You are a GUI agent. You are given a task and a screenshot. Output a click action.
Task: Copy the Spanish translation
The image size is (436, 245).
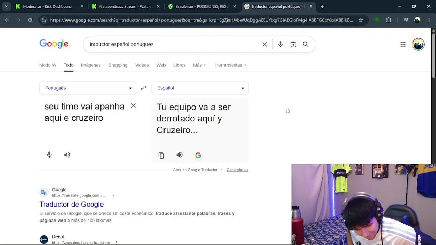(x=161, y=155)
